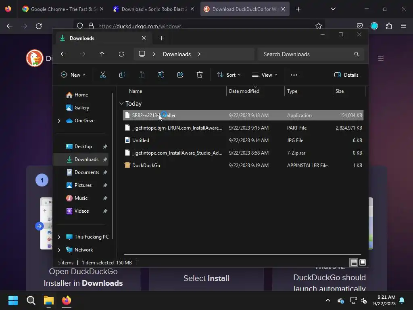Image resolution: width=413 pixels, height=310 pixels.
Task: Click the search magnifier in Search Downloads
Action: (x=357, y=54)
